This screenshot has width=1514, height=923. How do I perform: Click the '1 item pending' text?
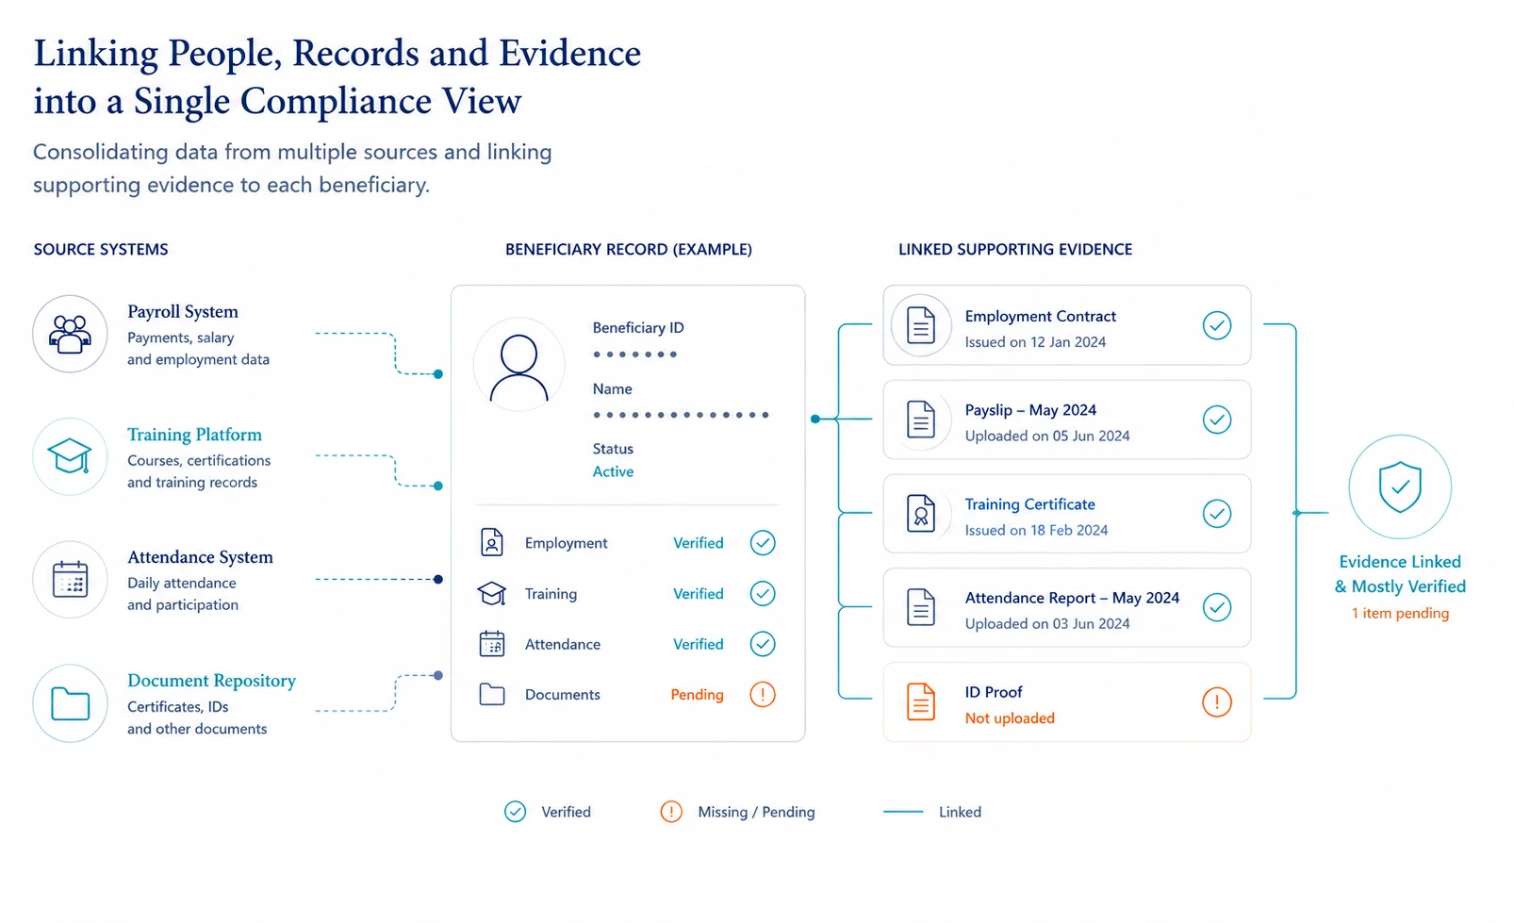tap(1400, 613)
